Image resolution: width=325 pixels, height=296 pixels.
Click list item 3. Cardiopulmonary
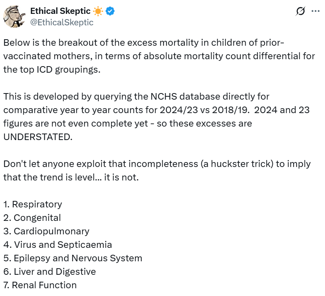click(x=46, y=231)
